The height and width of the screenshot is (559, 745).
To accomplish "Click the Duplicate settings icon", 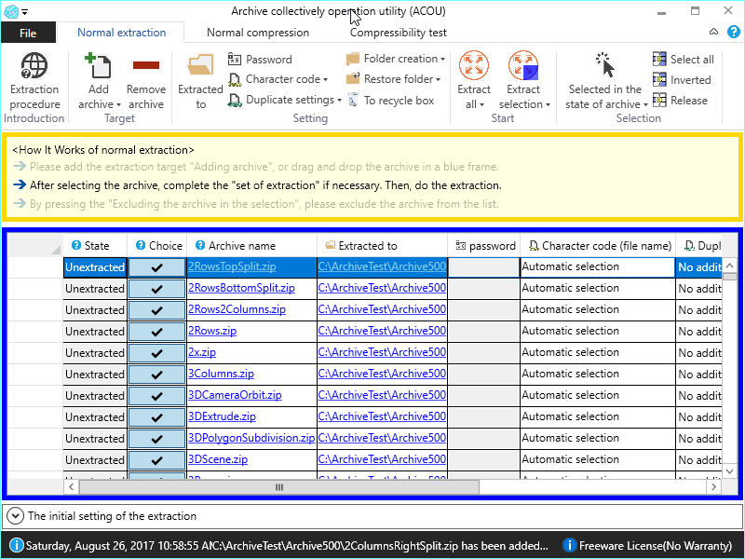I will tap(235, 100).
